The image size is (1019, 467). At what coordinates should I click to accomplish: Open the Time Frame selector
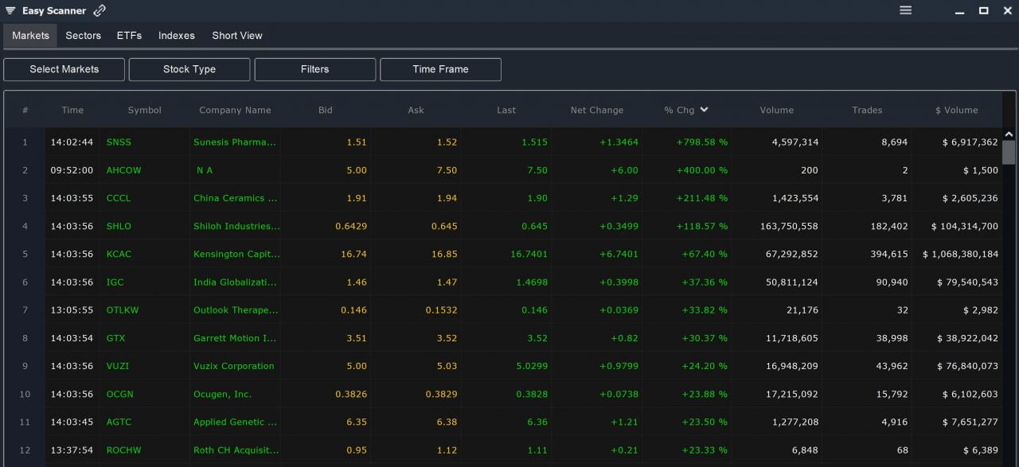440,69
